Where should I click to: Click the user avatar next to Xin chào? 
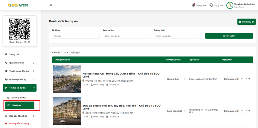click(230, 5)
